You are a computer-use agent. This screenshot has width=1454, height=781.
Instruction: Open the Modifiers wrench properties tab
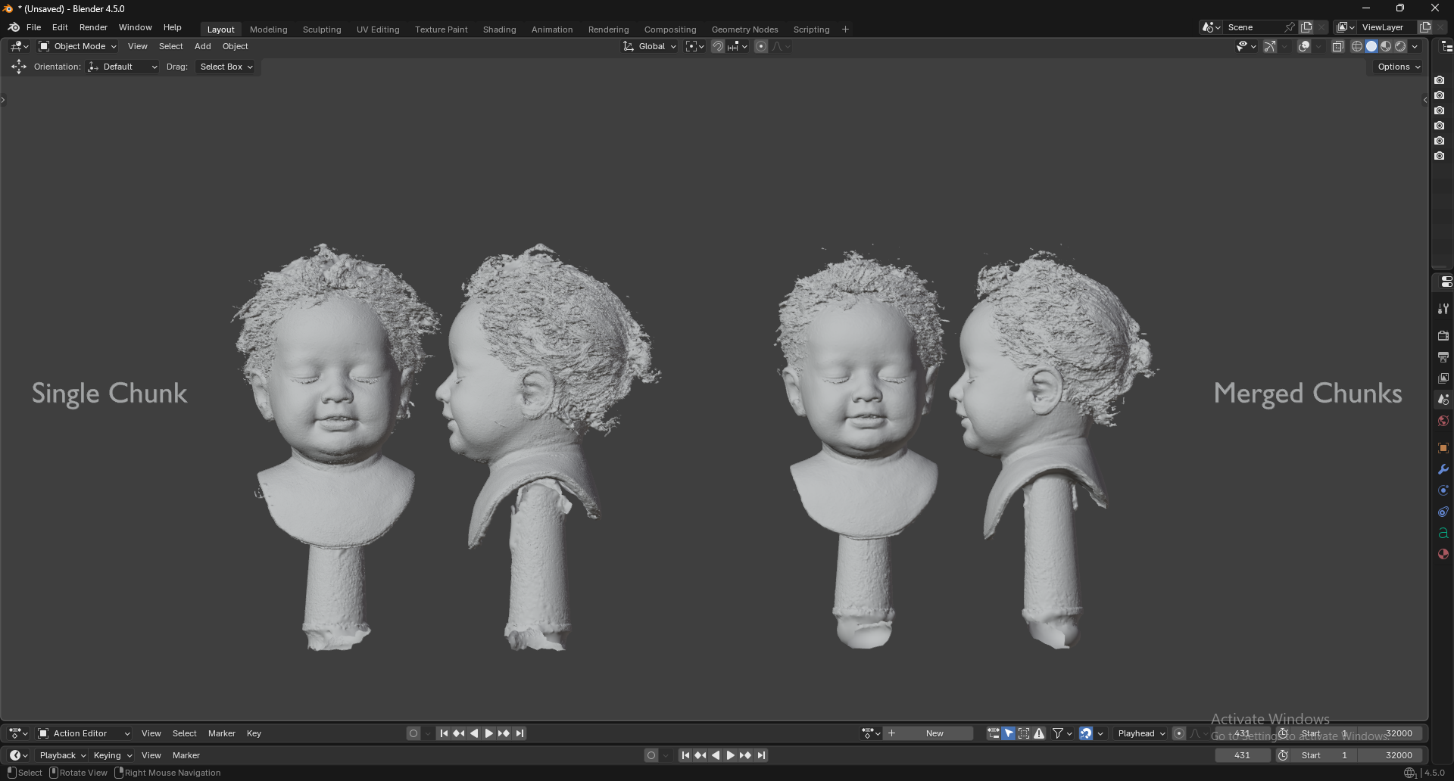point(1443,469)
